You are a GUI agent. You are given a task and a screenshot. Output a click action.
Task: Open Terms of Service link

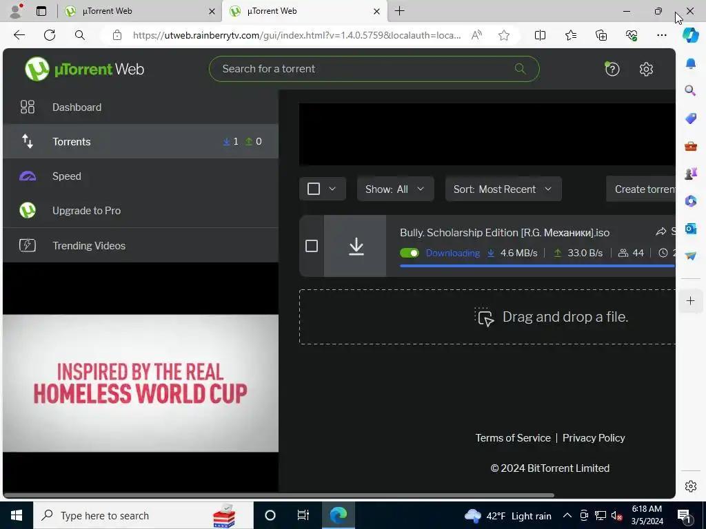513,438
